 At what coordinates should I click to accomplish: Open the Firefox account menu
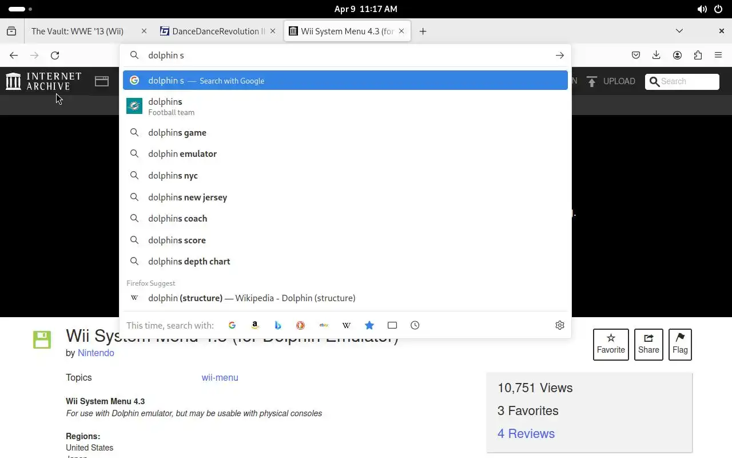pyautogui.click(x=677, y=56)
